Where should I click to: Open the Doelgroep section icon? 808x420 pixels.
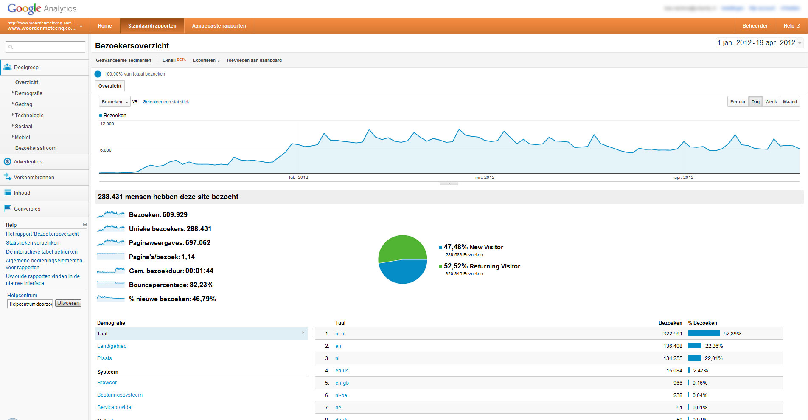[7, 67]
